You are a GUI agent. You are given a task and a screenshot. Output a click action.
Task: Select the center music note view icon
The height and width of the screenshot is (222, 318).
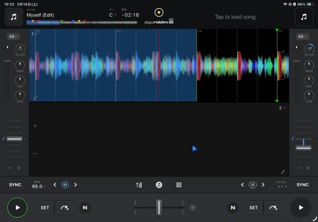pos(159,185)
